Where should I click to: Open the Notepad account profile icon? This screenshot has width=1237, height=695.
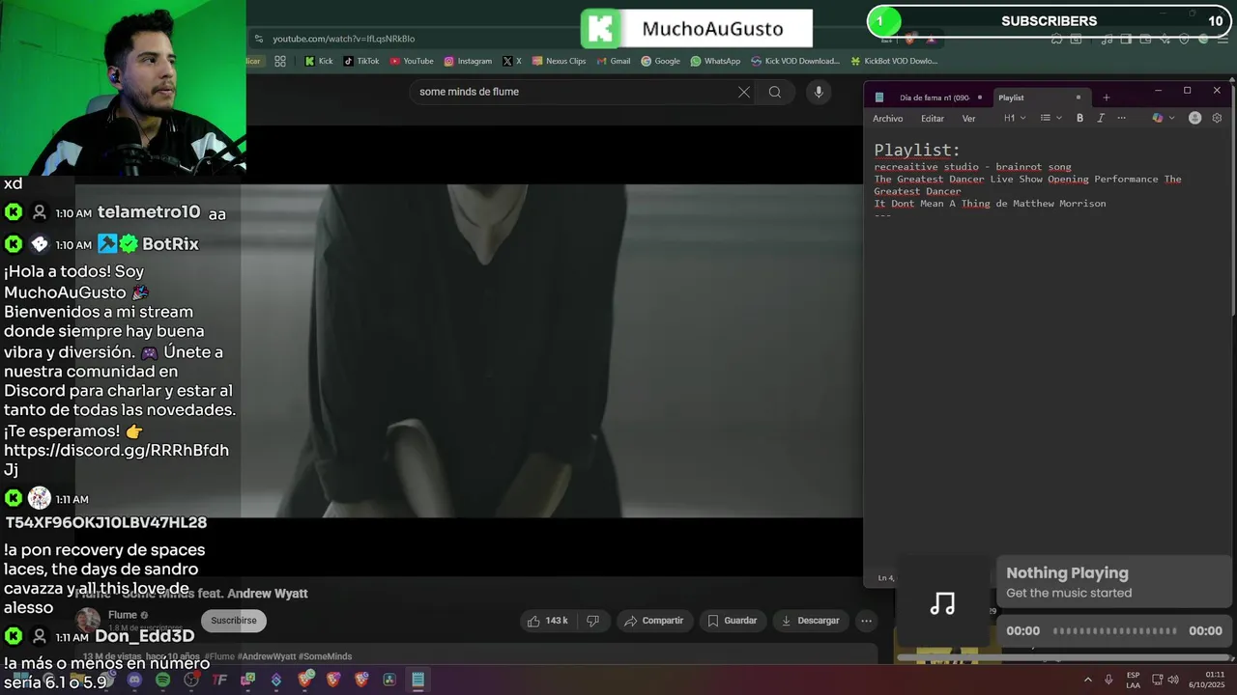point(1194,119)
